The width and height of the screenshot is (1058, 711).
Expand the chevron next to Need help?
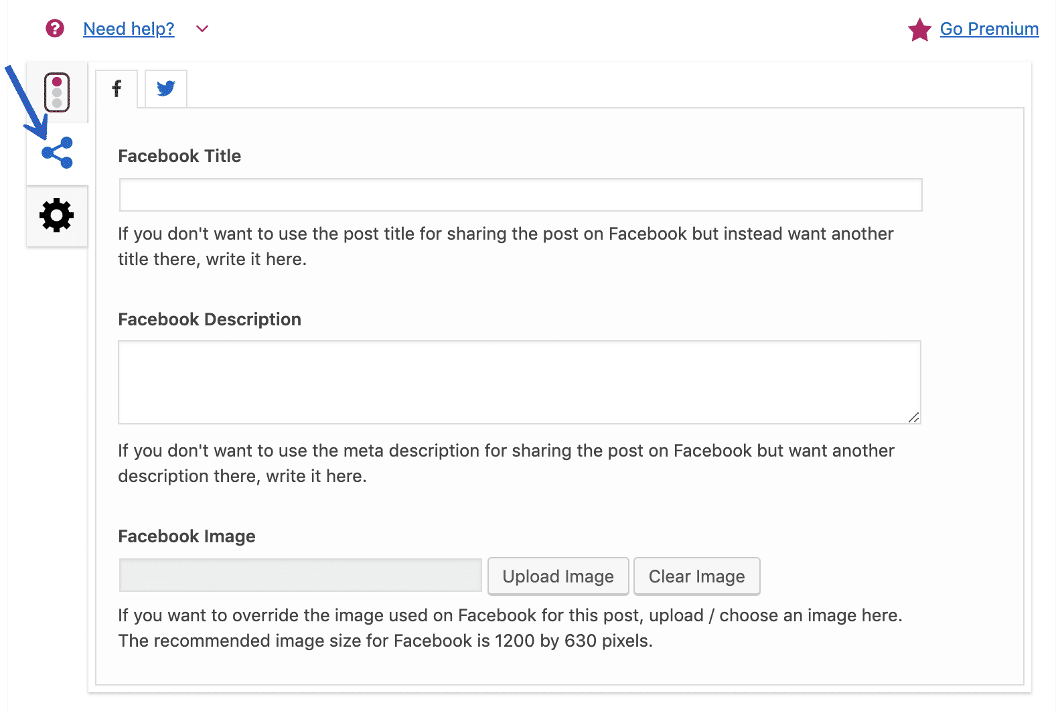[x=202, y=29]
